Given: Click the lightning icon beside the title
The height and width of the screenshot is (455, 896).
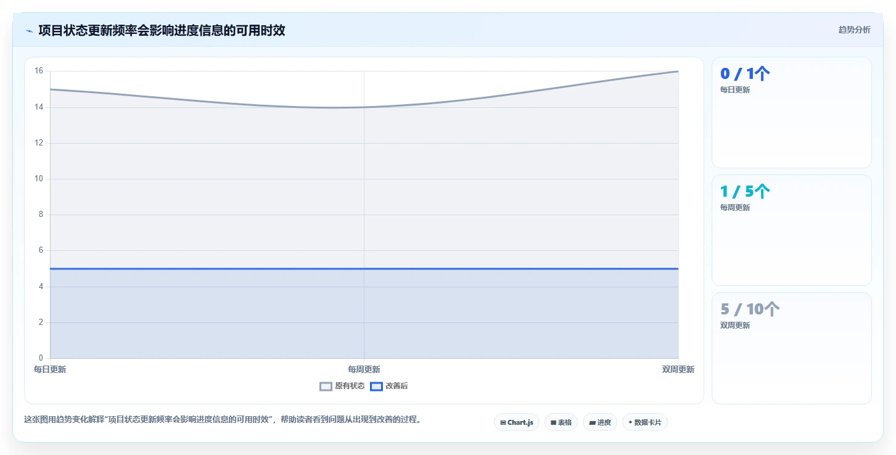Looking at the screenshot, I should click(x=29, y=31).
